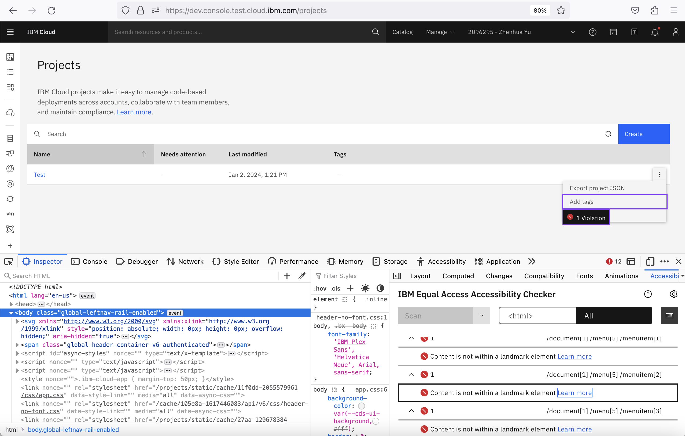Expand the Manage dropdown

click(x=440, y=32)
